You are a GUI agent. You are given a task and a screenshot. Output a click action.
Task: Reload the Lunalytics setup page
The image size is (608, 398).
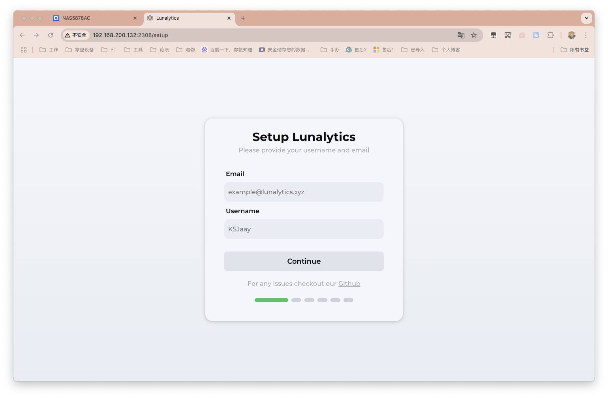(x=51, y=35)
